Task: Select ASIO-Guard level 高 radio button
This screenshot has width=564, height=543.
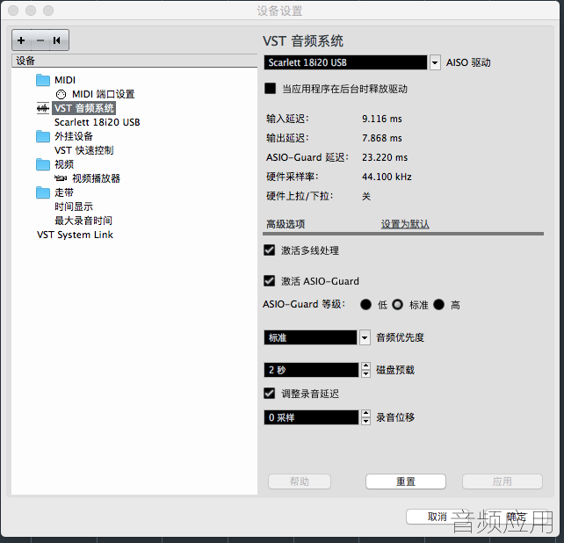Action: point(439,304)
